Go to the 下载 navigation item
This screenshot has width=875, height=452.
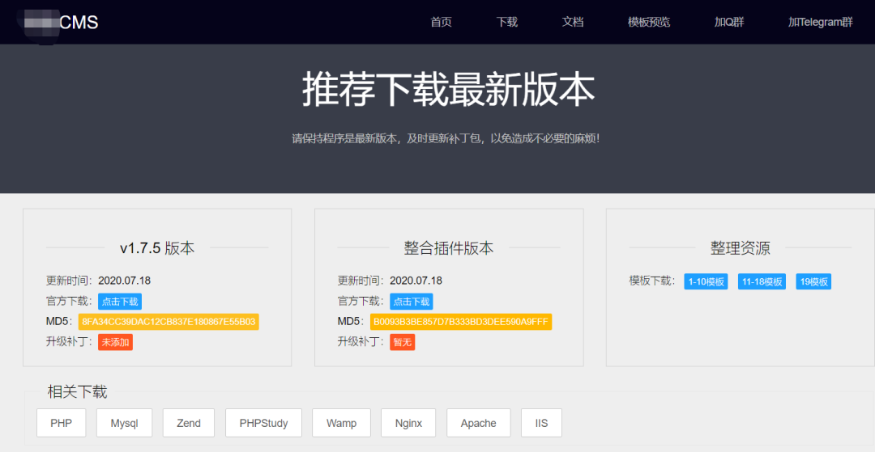507,22
